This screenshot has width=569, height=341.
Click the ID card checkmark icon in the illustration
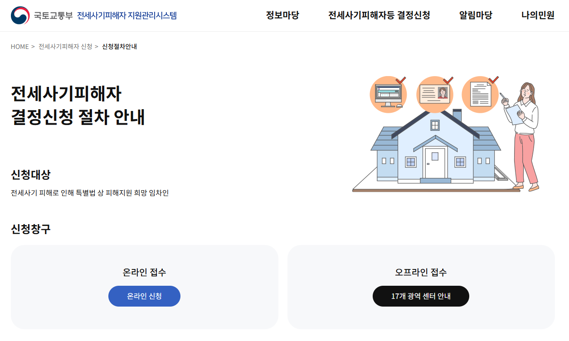pyautogui.click(x=434, y=94)
